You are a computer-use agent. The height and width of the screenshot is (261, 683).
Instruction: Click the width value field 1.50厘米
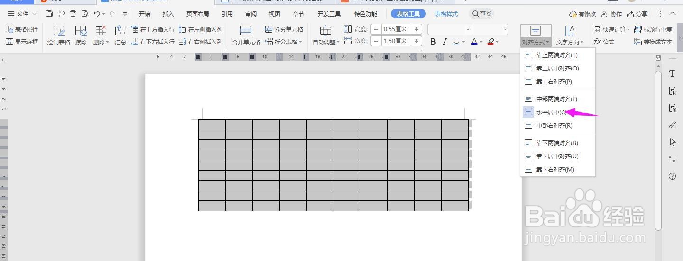[397, 41]
